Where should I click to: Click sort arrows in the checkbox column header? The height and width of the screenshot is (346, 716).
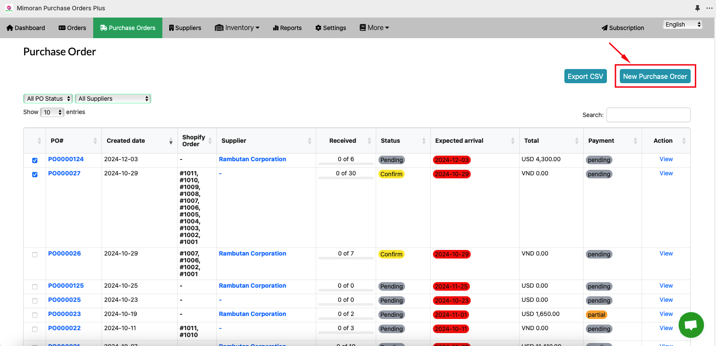(x=39, y=141)
